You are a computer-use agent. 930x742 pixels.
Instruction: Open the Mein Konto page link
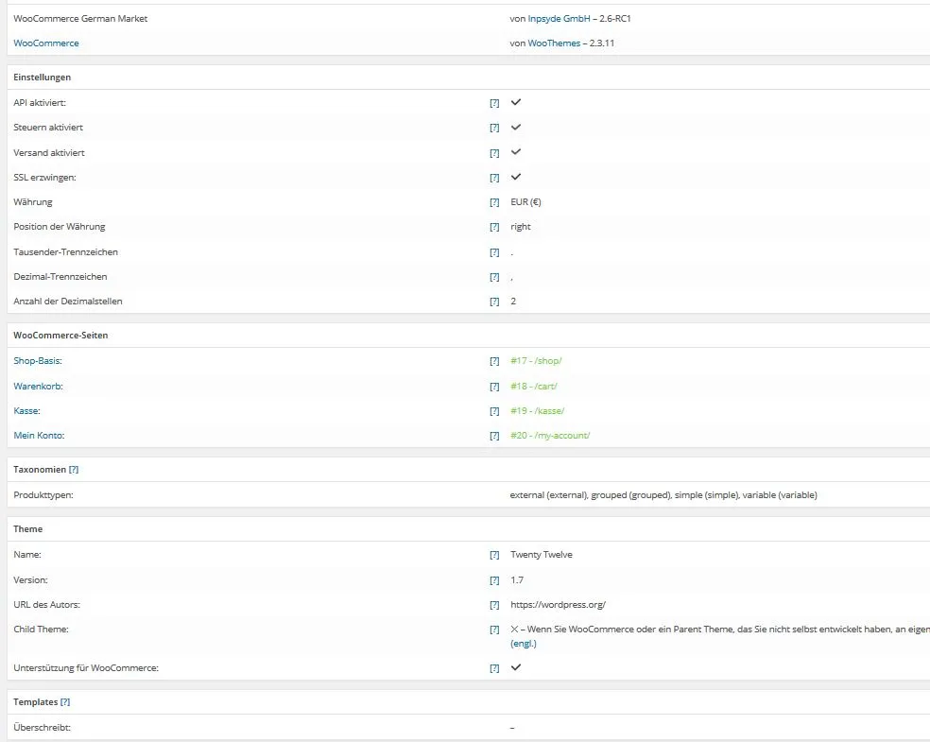click(x=39, y=436)
